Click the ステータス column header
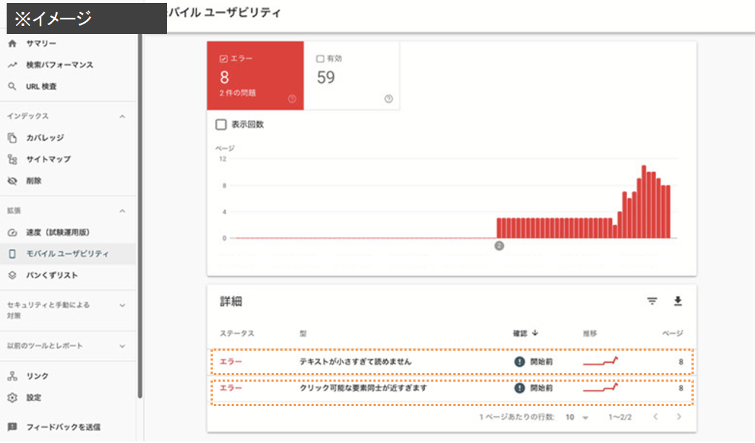The image size is (755, 443). tap(237, 333)
